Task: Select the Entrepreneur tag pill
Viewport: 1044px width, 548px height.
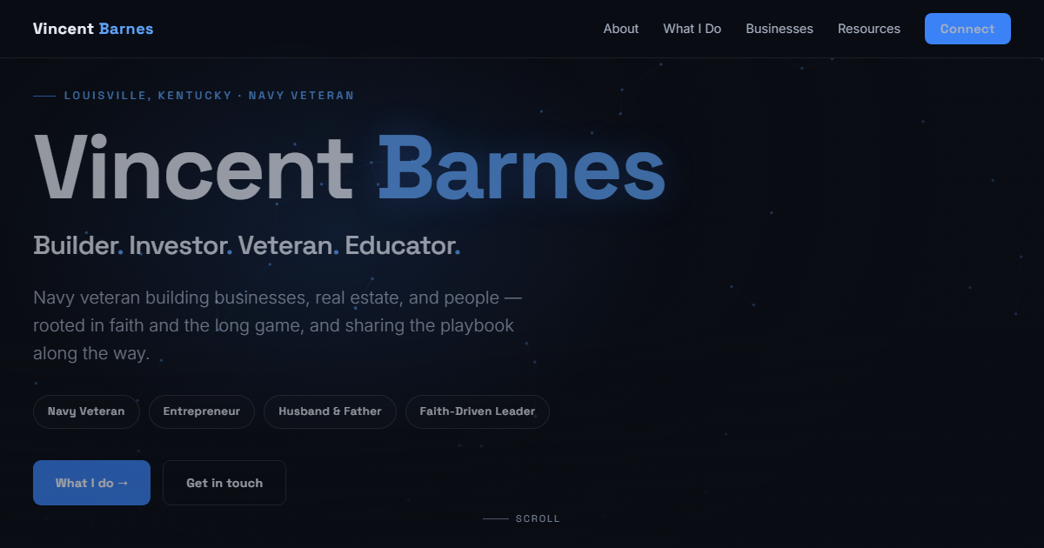Action: click(202, 411)
